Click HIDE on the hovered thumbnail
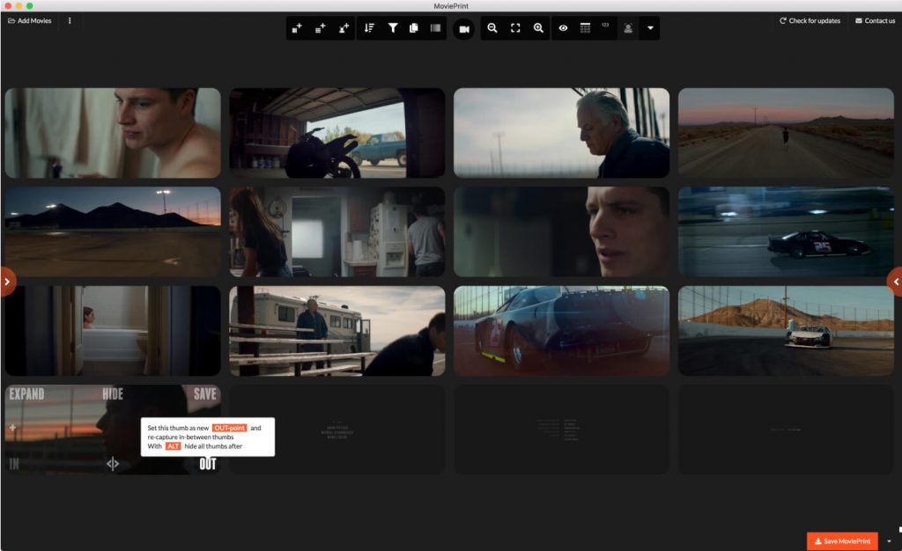This screenshot has height=551, width=902. [113, 394]
